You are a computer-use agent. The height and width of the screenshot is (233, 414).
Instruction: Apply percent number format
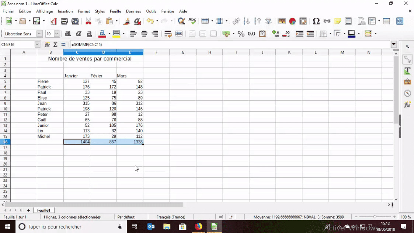pos(241,34)
